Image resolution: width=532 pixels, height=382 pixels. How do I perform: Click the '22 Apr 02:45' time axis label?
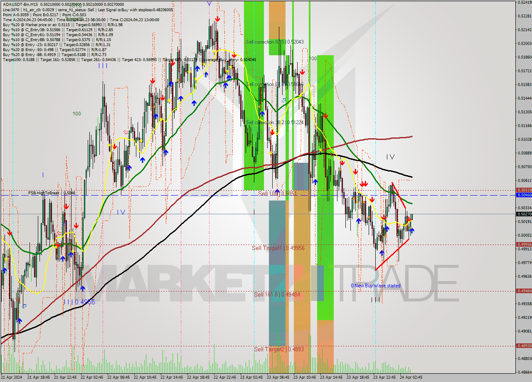92,377
